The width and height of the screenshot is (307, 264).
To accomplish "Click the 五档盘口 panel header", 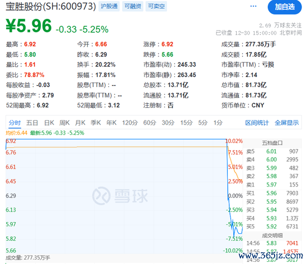I will (x=272, y=143).
